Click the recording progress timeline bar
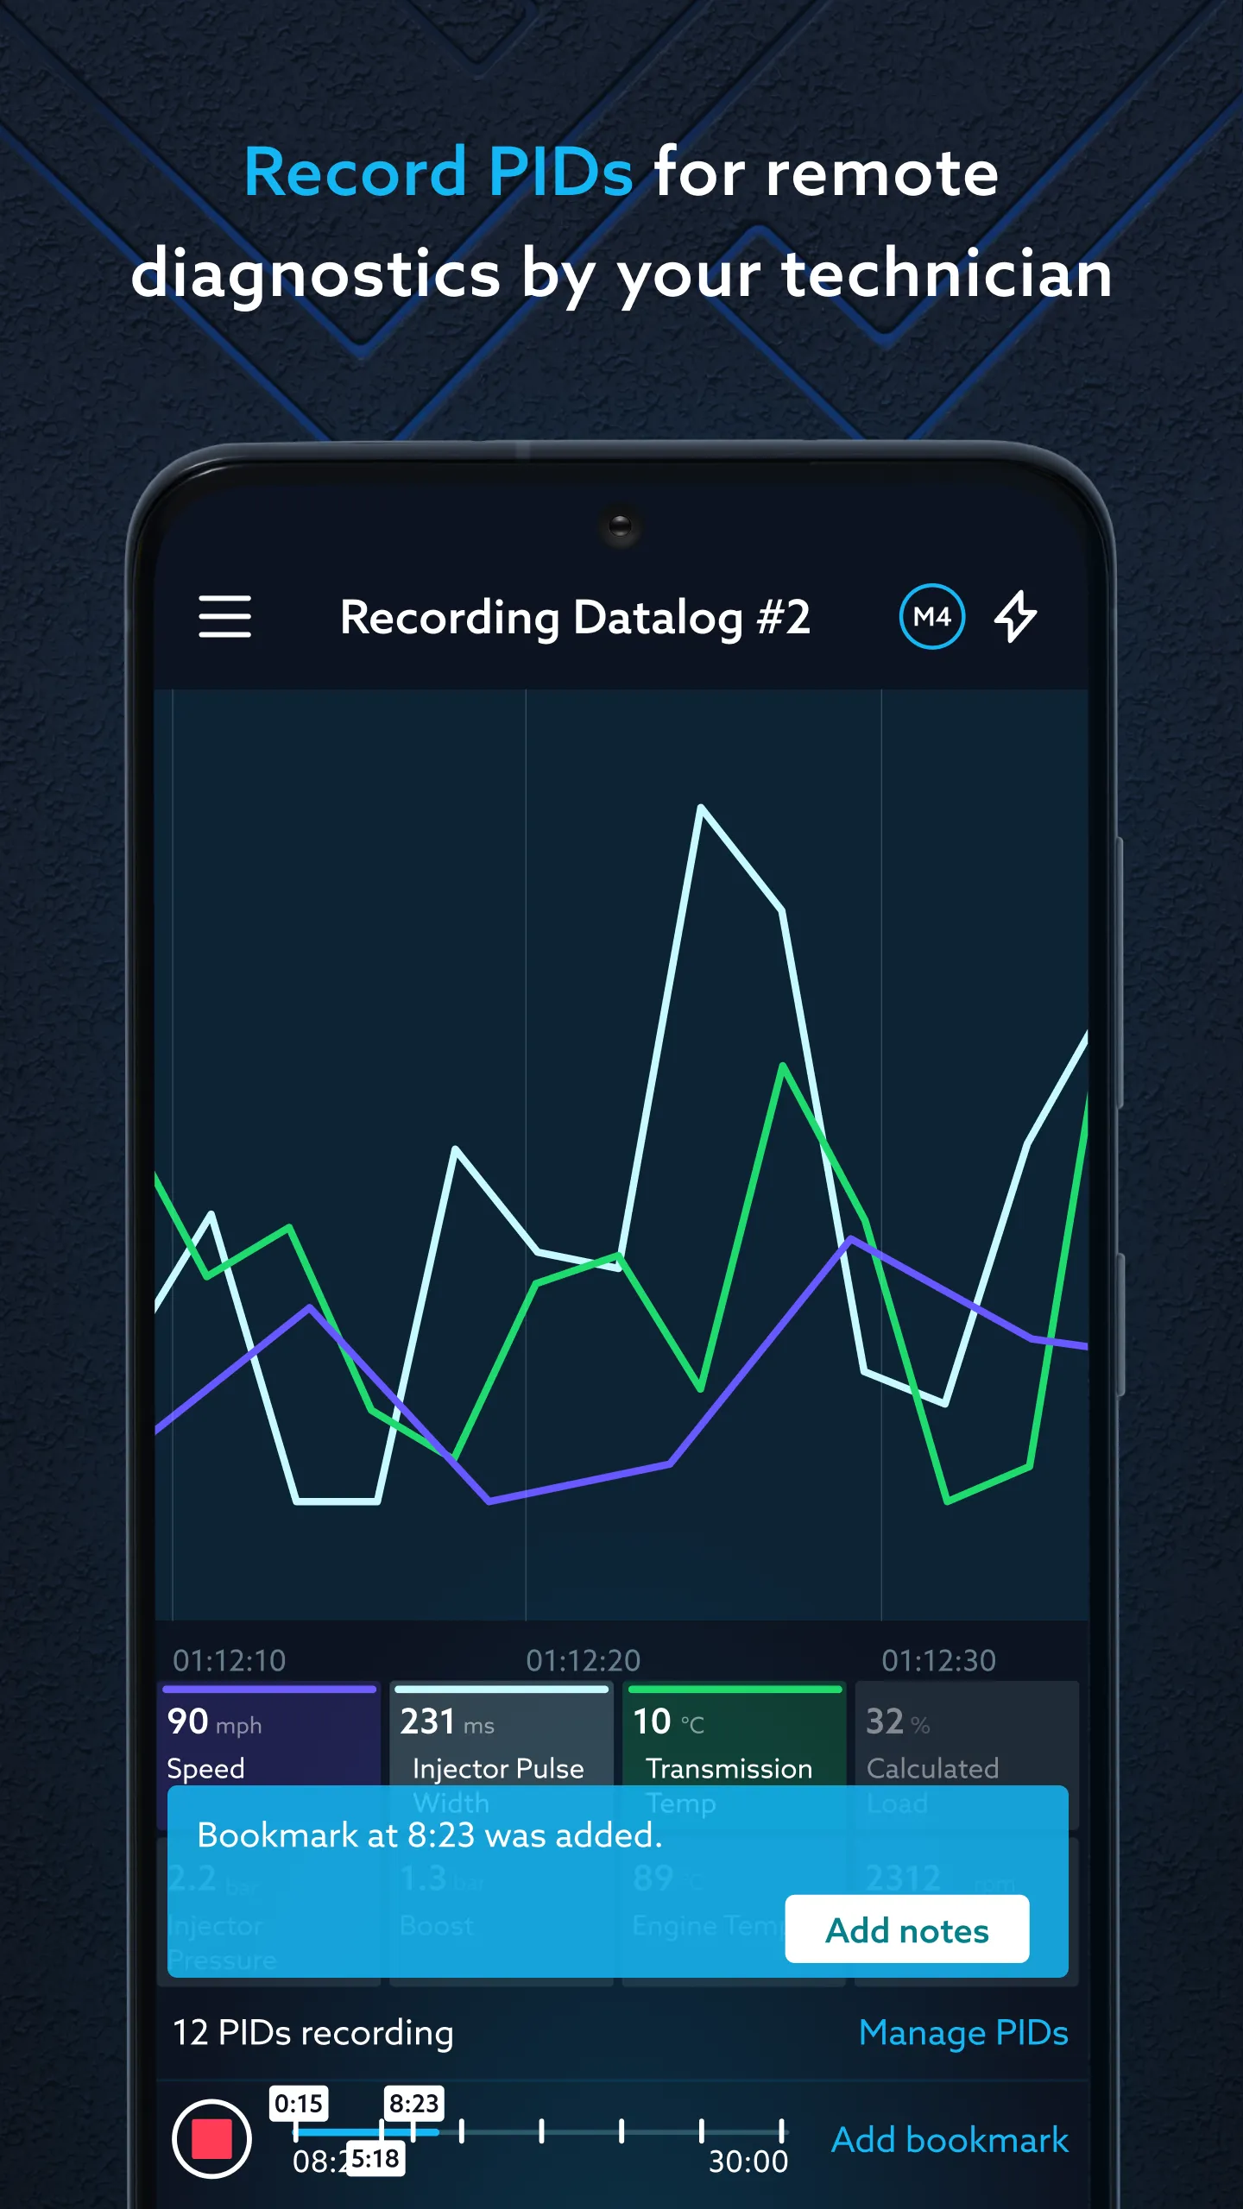 (x=539, y=2131)
